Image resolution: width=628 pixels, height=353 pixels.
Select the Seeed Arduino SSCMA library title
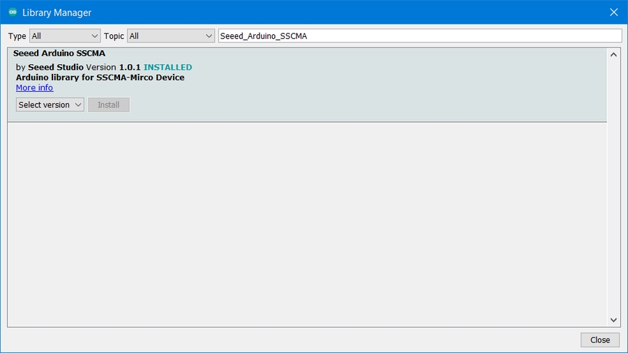click(59, 53)
